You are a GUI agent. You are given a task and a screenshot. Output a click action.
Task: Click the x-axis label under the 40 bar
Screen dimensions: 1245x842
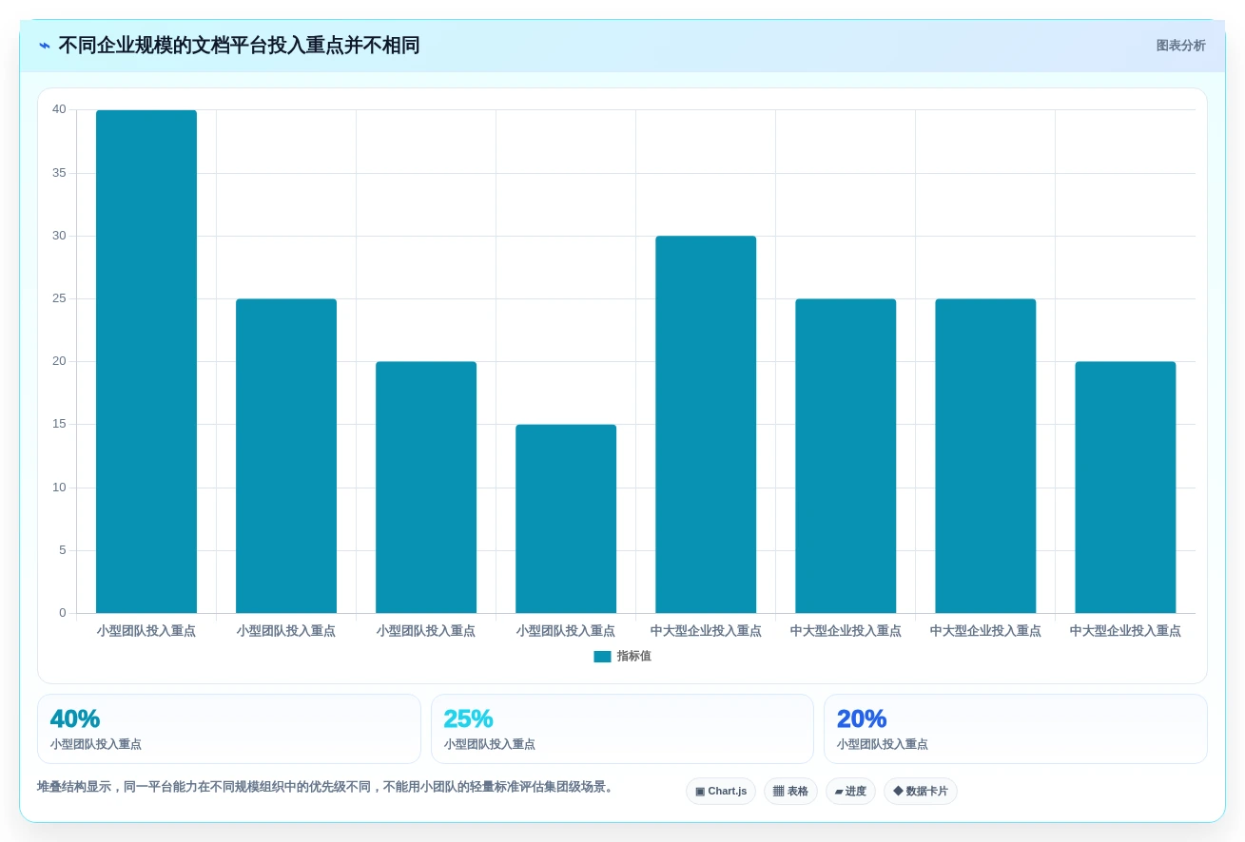pos(146,631)
